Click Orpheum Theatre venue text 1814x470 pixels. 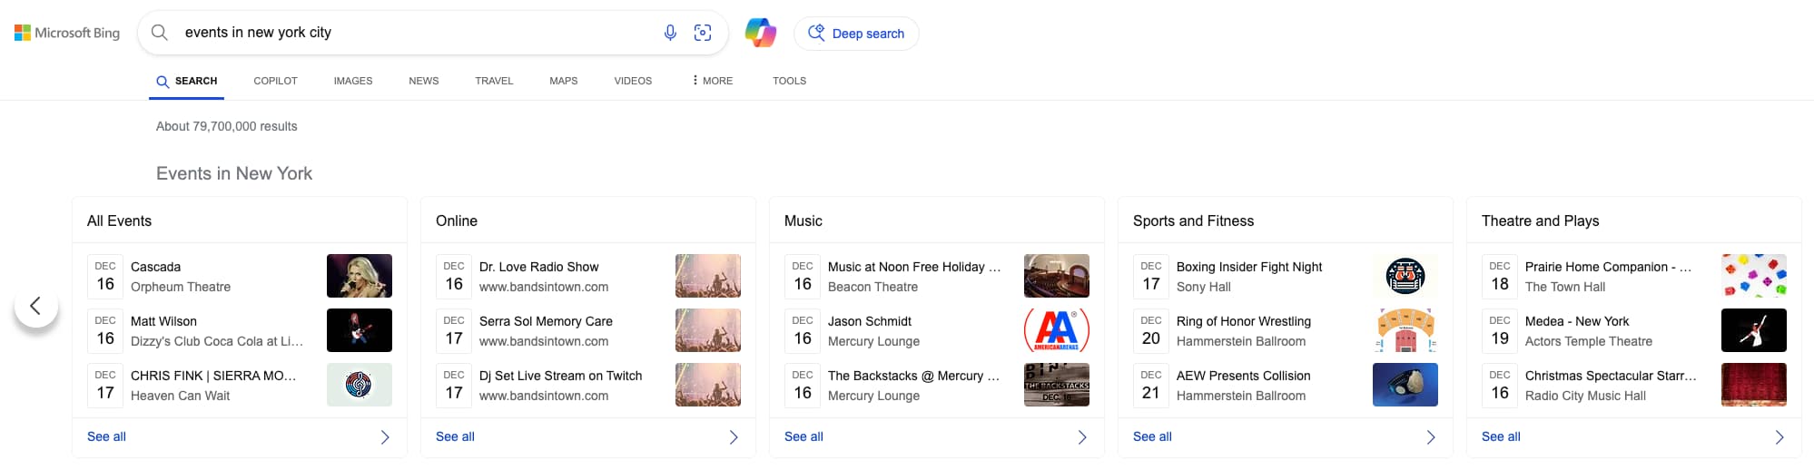tap(181, 287)
